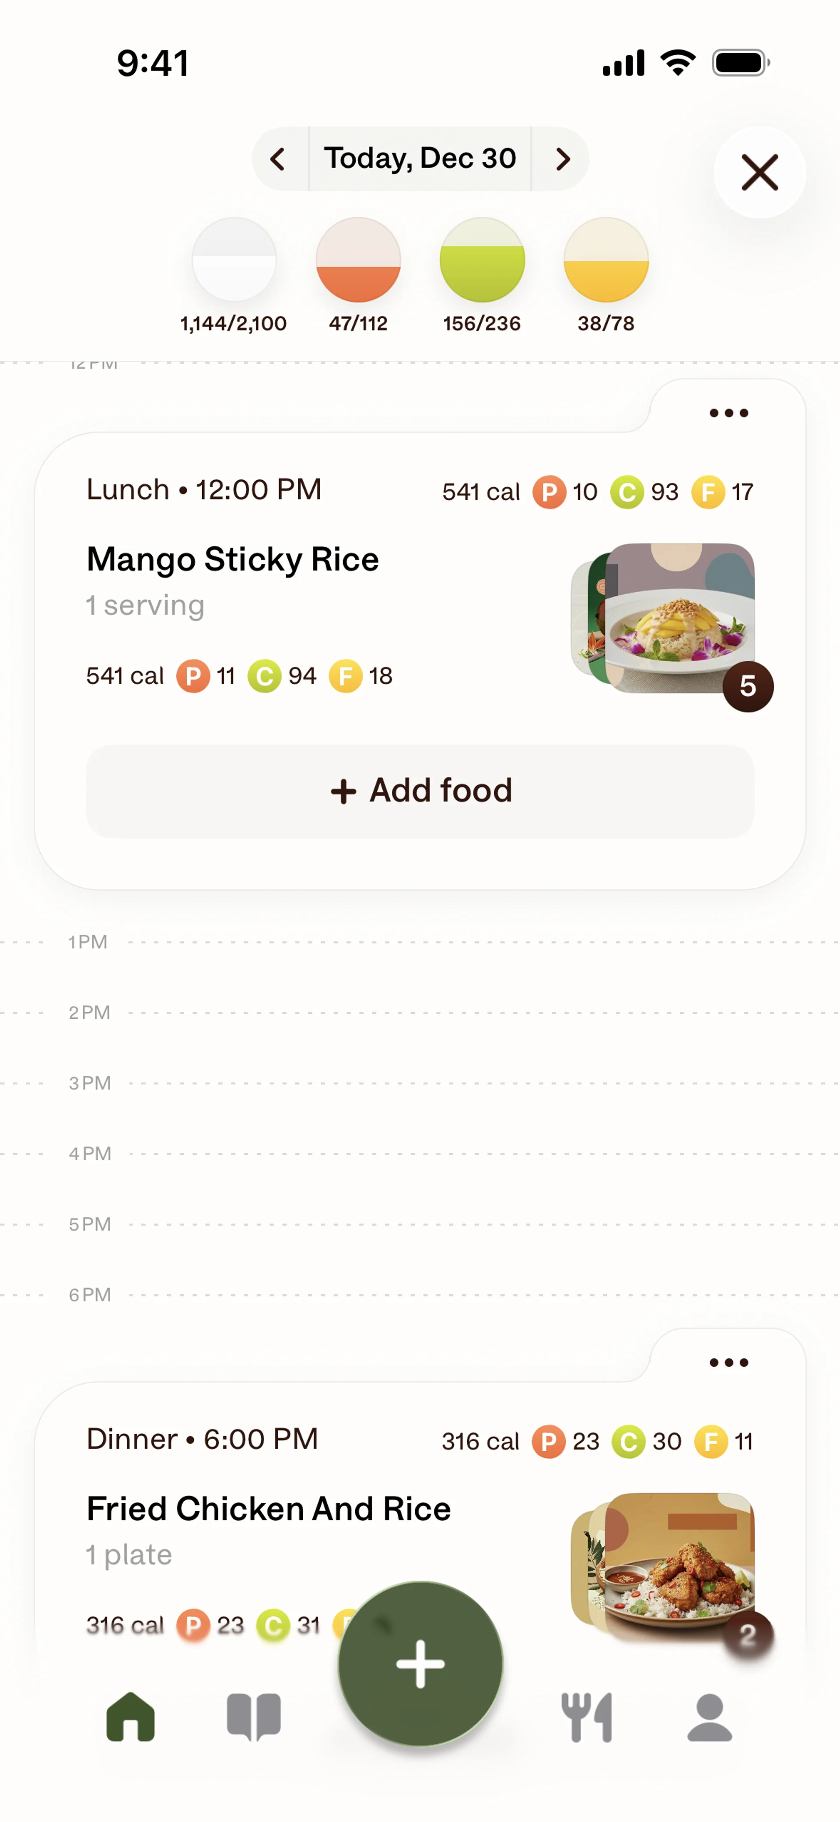Tap the yellow fat progress circle
840x1822 pixels.
pos(605,260)
